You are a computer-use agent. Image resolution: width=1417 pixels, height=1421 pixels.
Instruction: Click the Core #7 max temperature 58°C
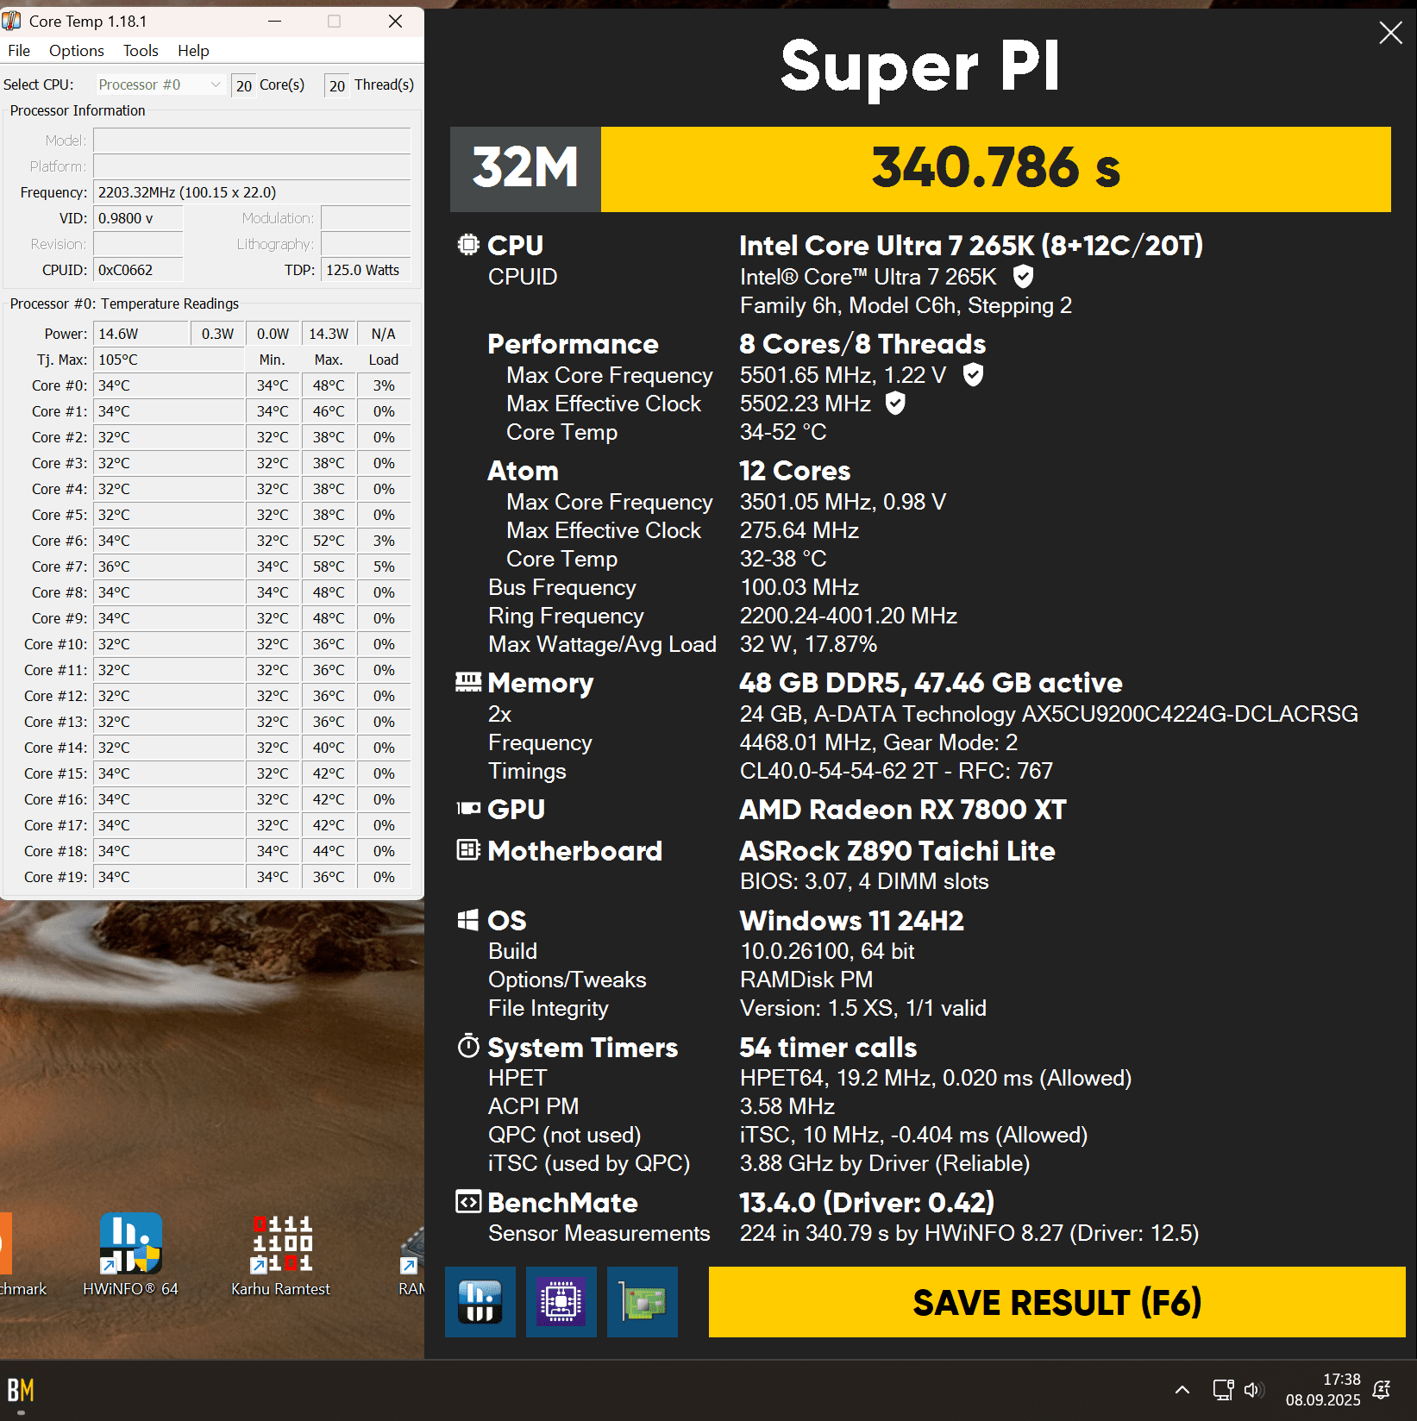(329, 567)
